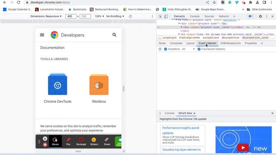Click rotate icon in device toolbar
The height and width of the screenshot is (155, 276).
[x=130, y=16]
